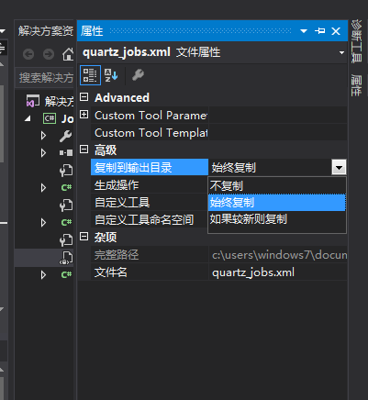Expand Custom Tool Parameters row
The height and width of the screenshot is (400, 368).
(x=84, y=115)
